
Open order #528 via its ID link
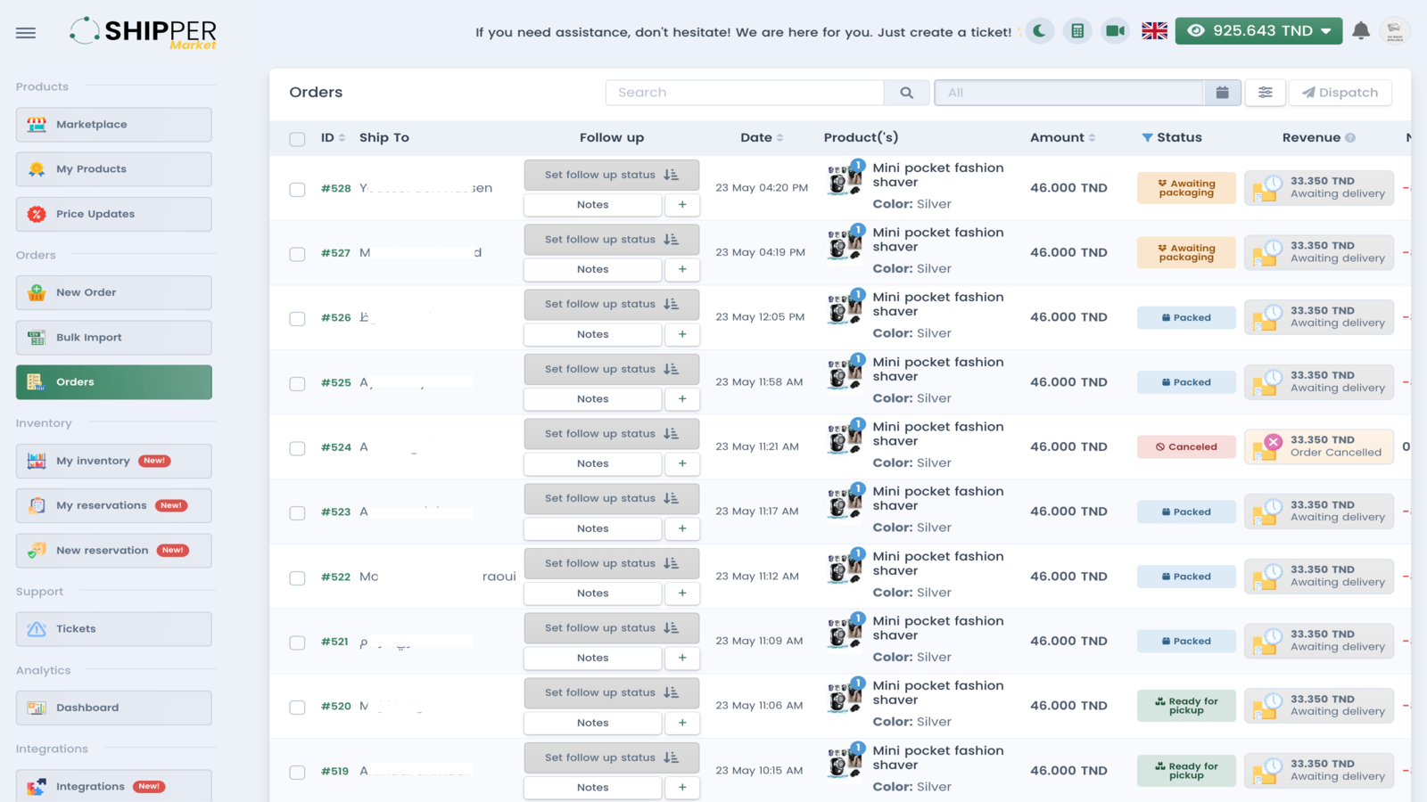336,188
